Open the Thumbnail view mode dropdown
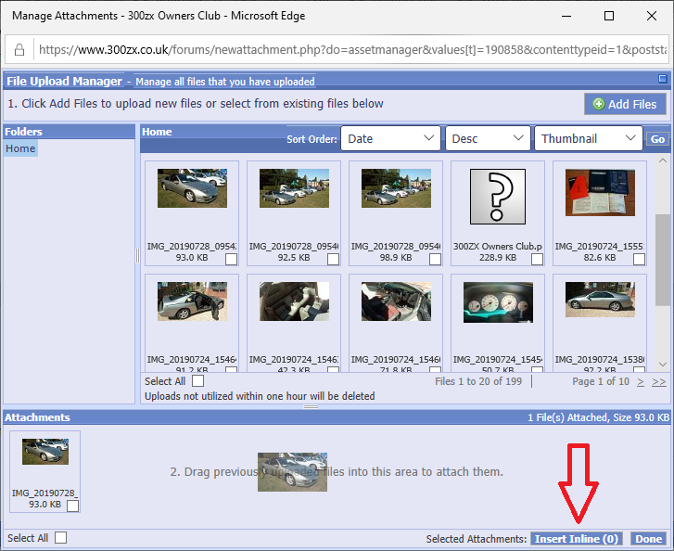Screen dimensions: 674x551 [588, 139]
